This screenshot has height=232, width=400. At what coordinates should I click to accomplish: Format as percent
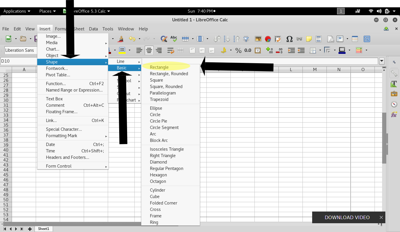(x=238, y=50)
